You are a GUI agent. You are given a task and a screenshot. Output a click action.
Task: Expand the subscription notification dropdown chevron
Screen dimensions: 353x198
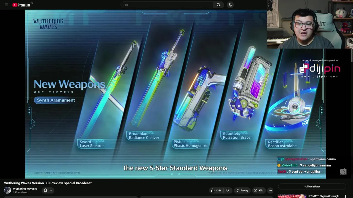pyautogui.click(x=50, y=190)
